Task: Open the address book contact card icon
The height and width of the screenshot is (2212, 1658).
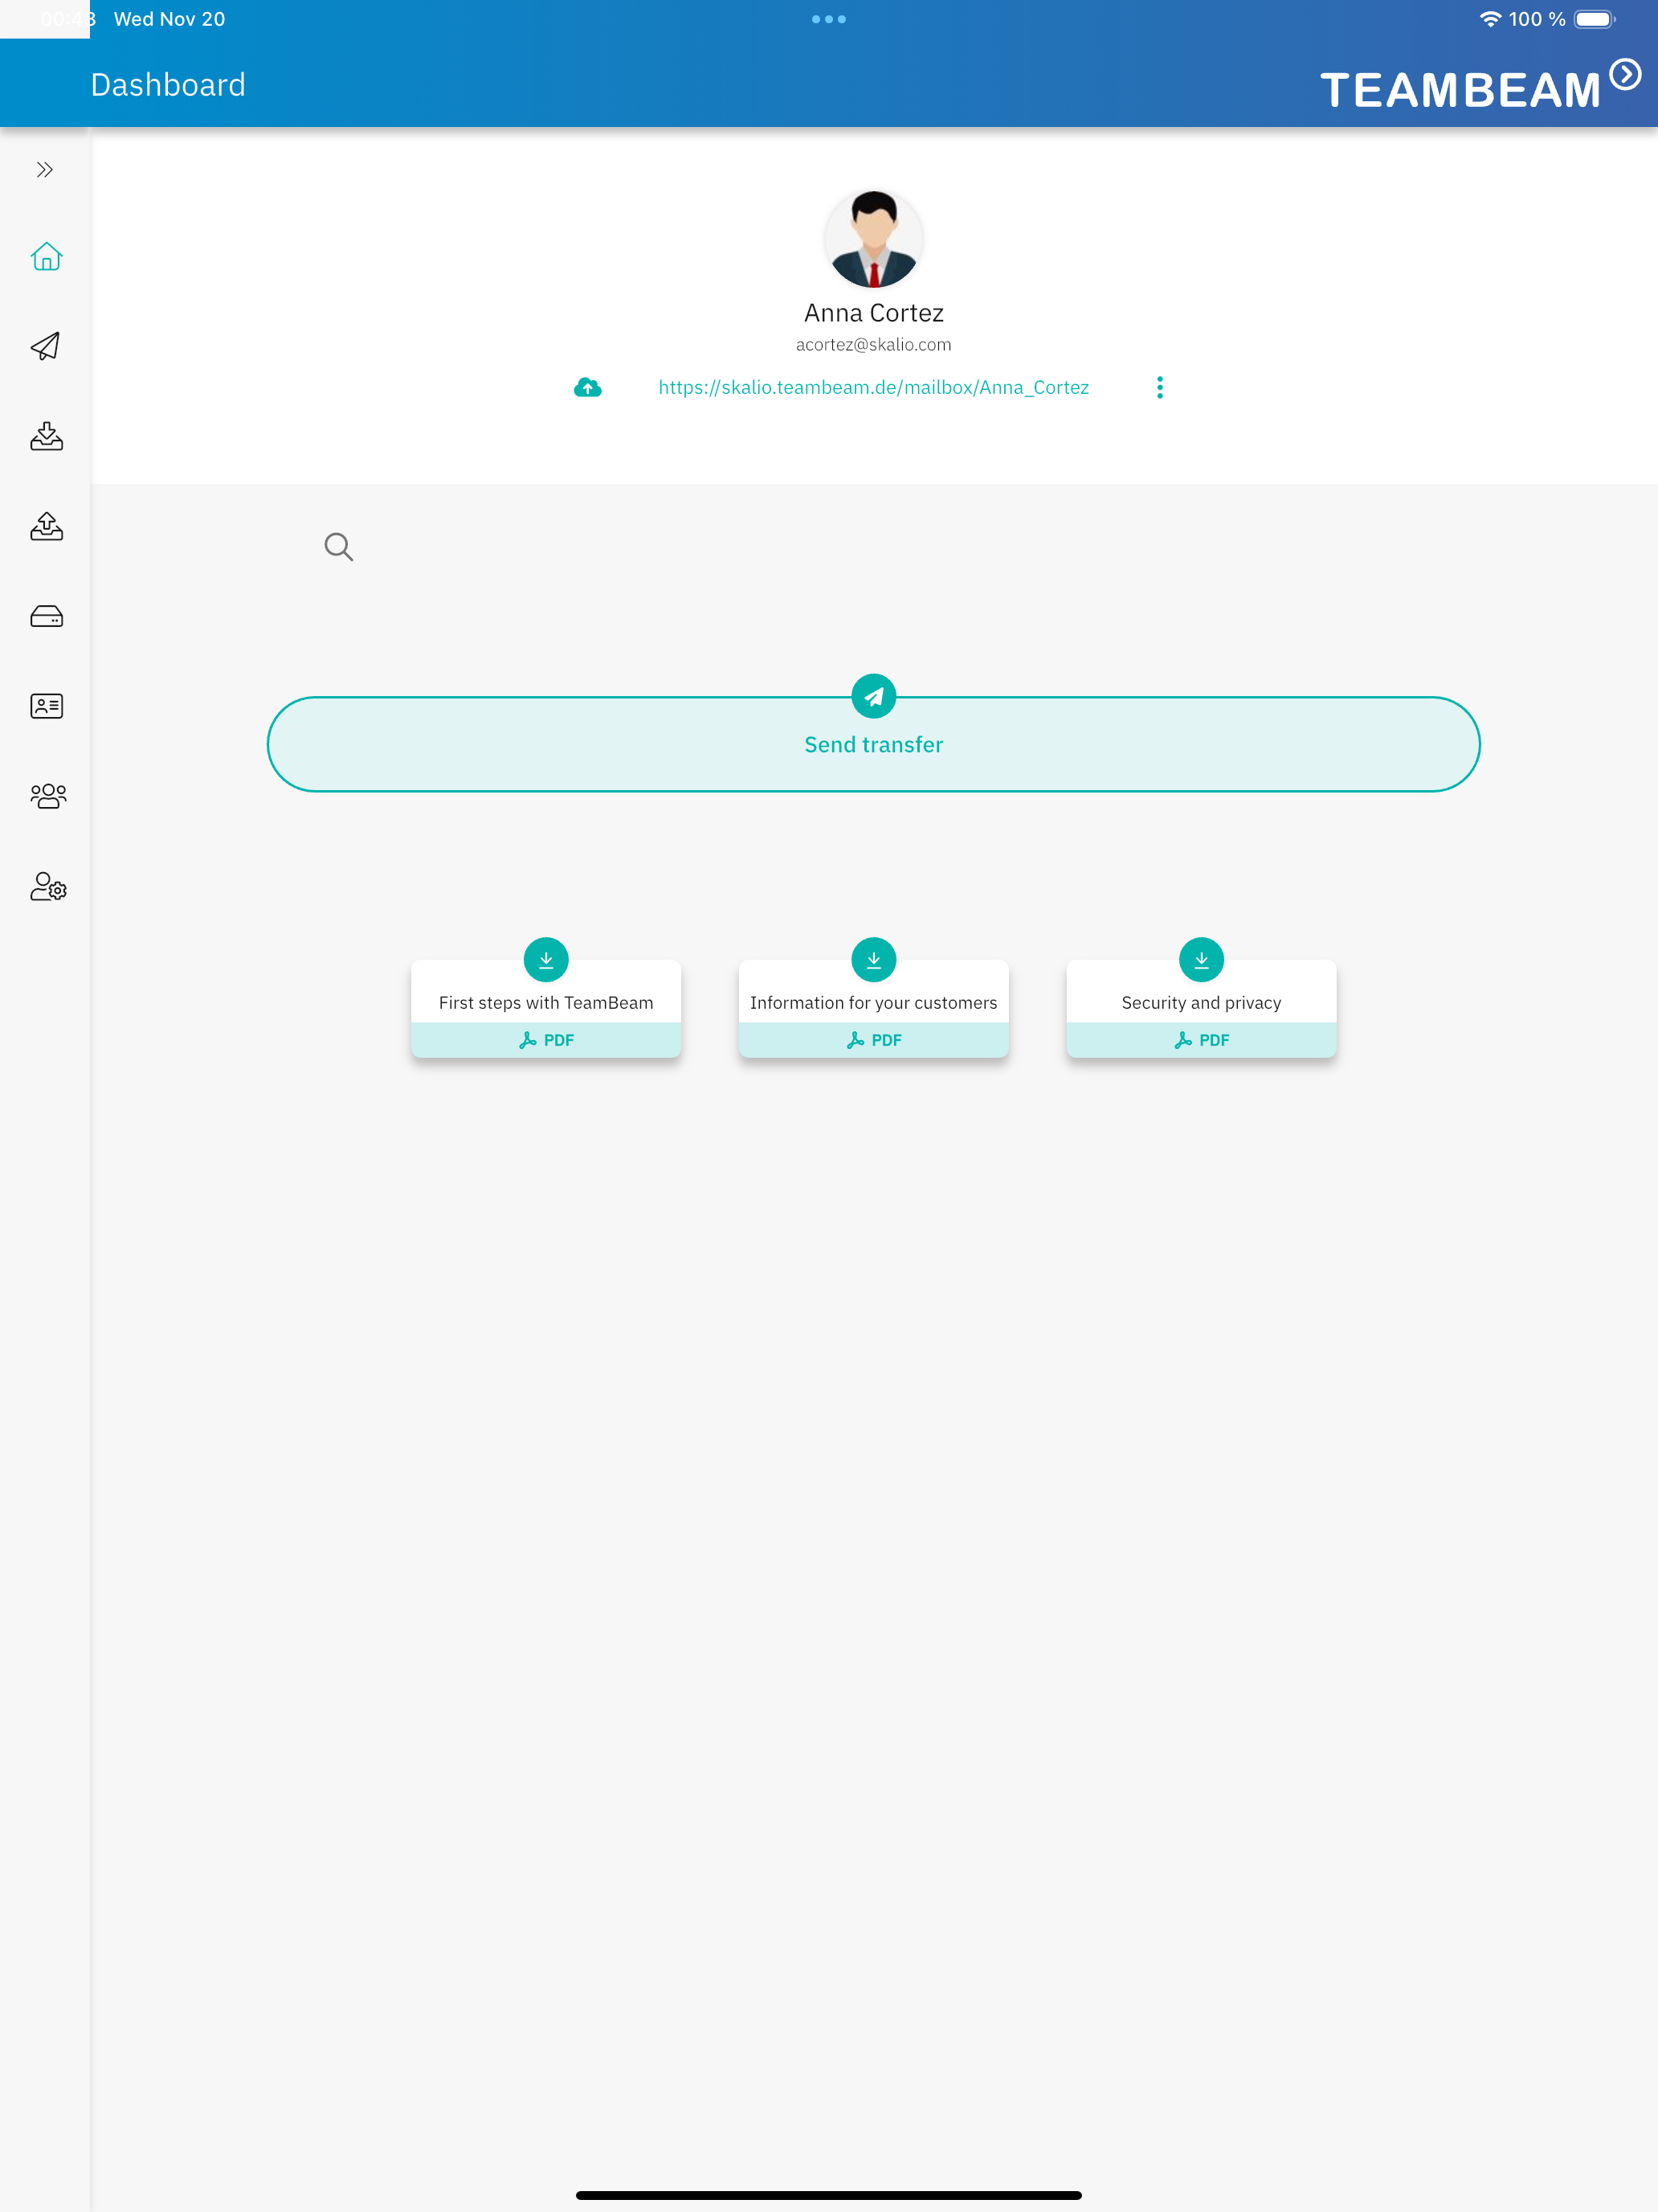Action: 46,706
